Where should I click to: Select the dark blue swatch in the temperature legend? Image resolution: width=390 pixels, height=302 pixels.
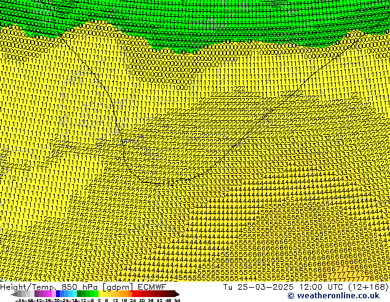[58, 294]
